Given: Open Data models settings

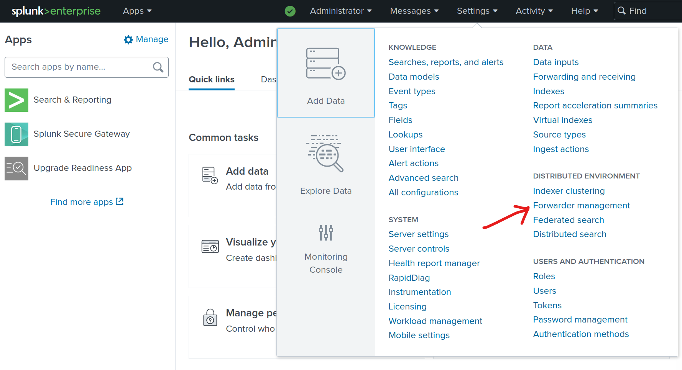Looking at the screenshot, I should 414,77.
